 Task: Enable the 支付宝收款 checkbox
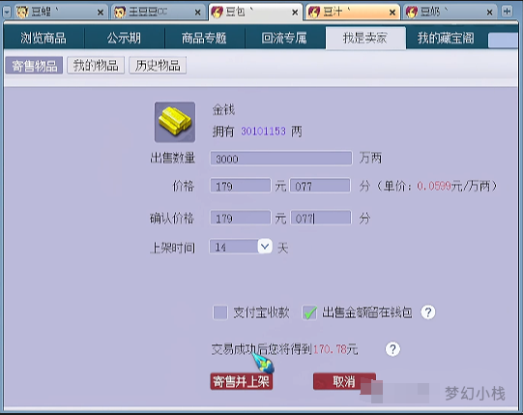pos(220,312)
